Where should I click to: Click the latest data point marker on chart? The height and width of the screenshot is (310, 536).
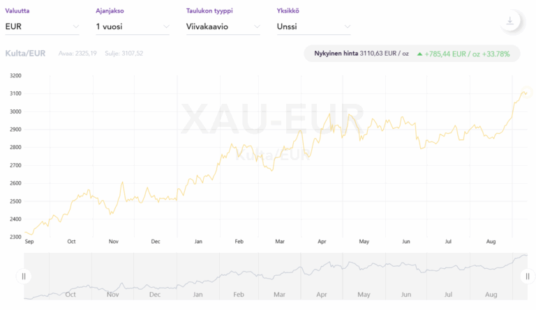(526, 92)
